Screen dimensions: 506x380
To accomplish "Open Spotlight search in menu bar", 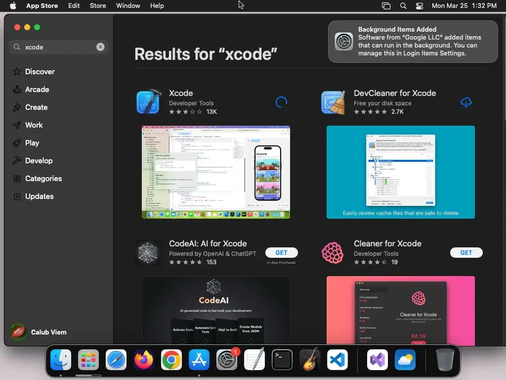I will (x=403, y=6).
